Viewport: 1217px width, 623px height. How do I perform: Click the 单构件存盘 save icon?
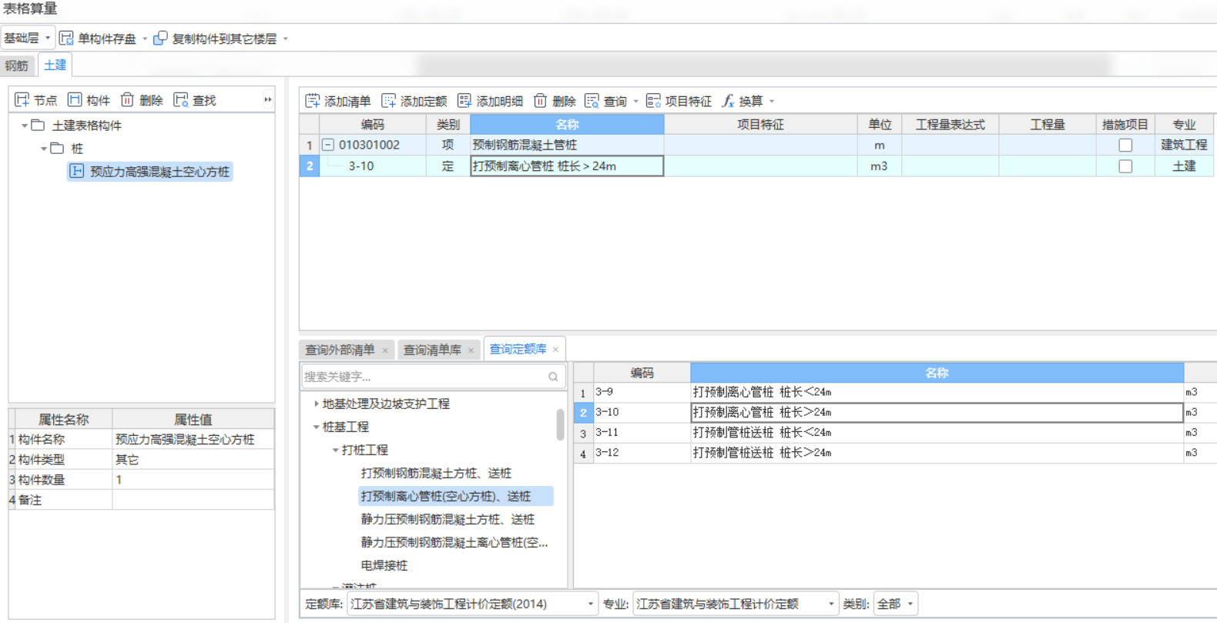pyautogui.click(x=67, y=39)
